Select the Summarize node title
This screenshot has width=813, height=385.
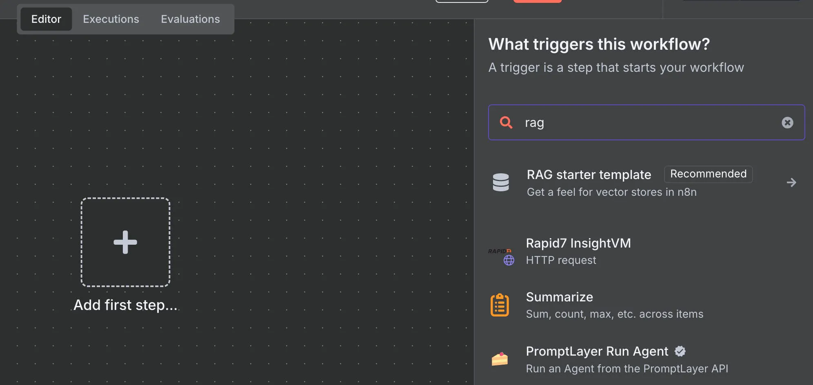coord(559,297)
